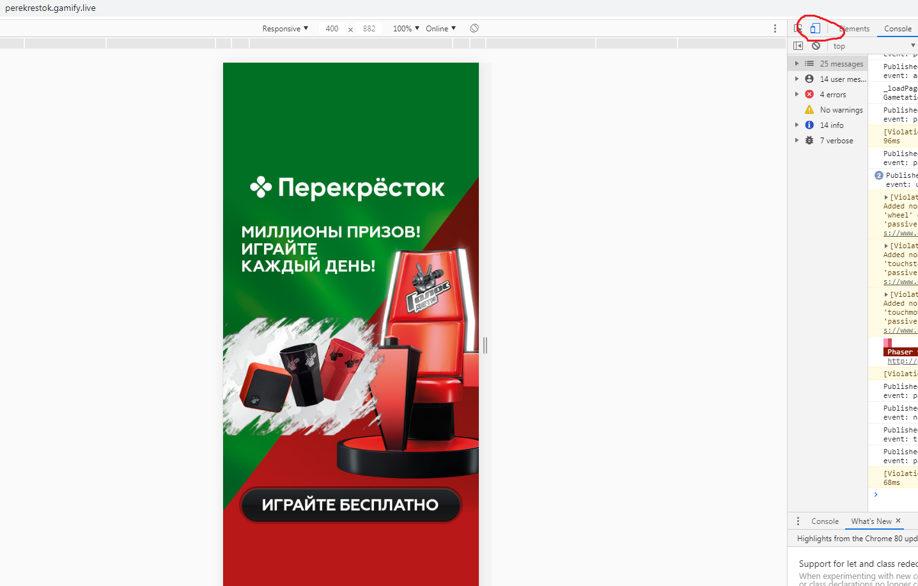Expand the 'wheel' violation console entry

click(x=886, y=197)
